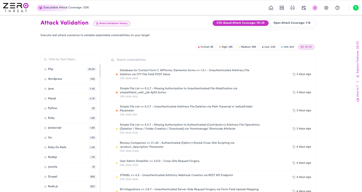Filter vulnerabilities by Critical severity
Screen dimensions: 362x192
point(206,47)
